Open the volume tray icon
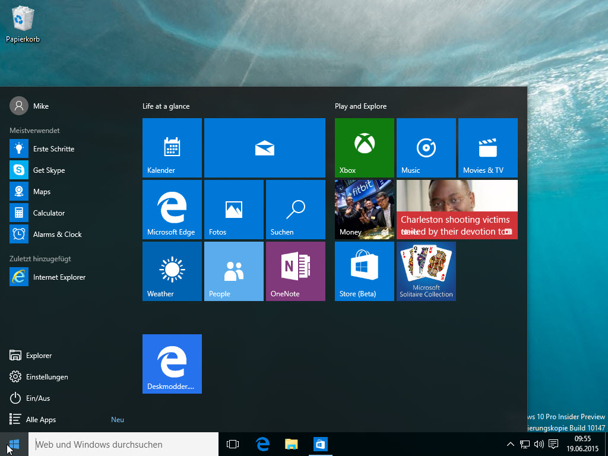Screen dimensions: 608x456 click(539, 444)
